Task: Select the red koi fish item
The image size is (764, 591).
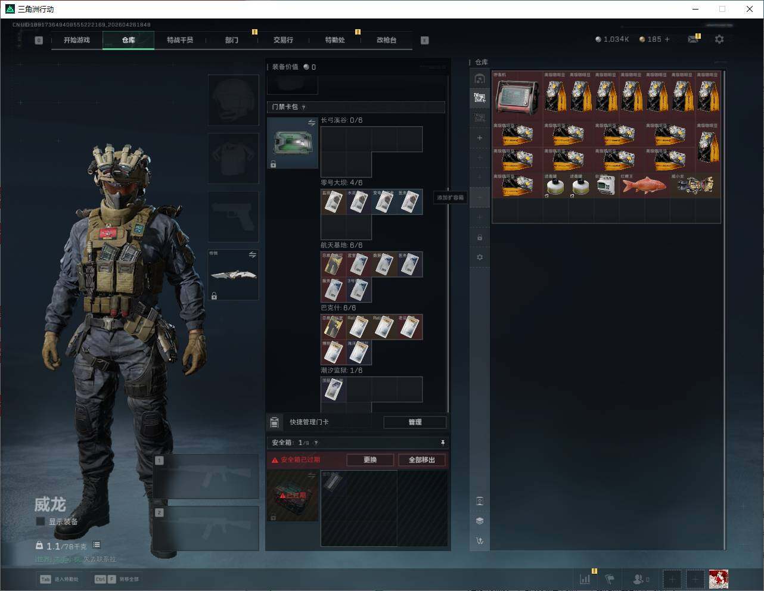Action: (645, 185)
